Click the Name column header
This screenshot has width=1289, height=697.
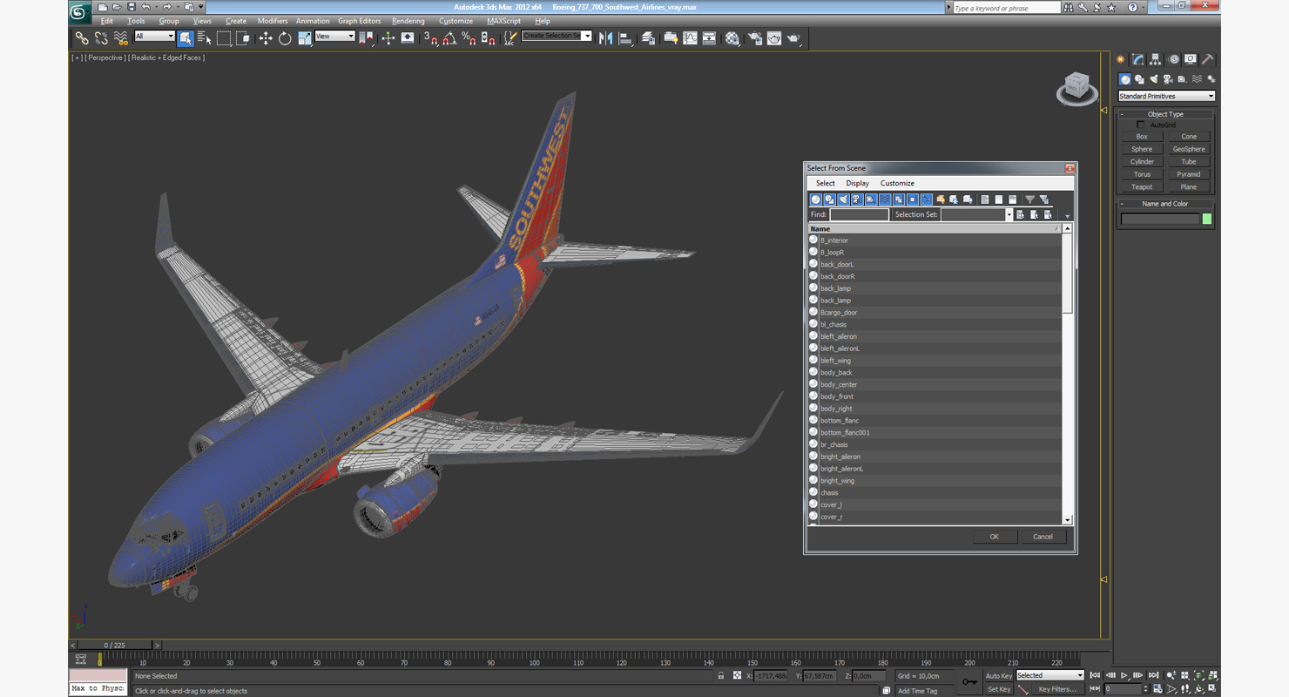tap(935, 228)
